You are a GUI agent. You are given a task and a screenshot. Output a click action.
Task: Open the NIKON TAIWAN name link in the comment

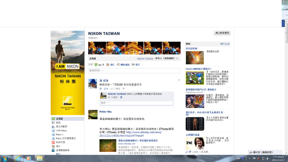117,94
